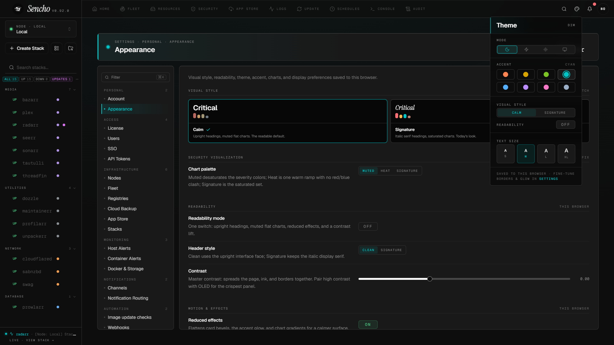Click the folder search icon beside Create Stack

71,48
